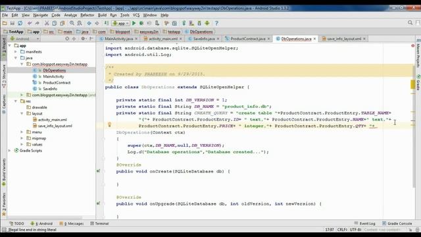This screenshot has width=421, height=237.
Task: Click the Copy toolbar icon
Action: point(55,24)
